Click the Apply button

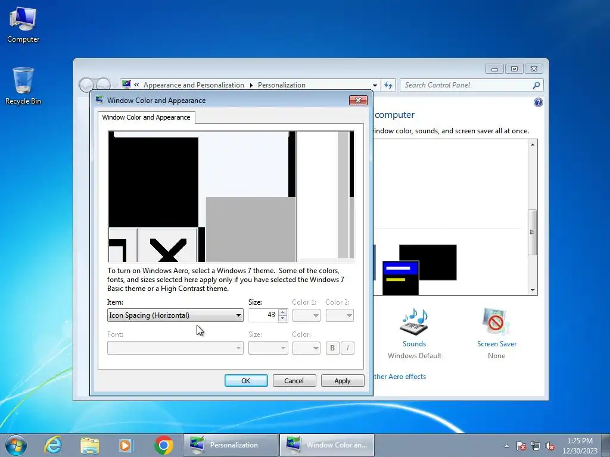tap(343, 381)
